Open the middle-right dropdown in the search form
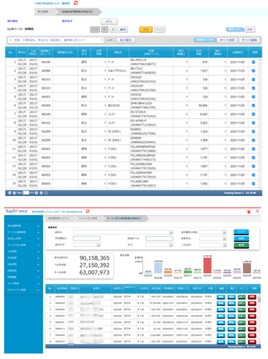 [213, 239]
